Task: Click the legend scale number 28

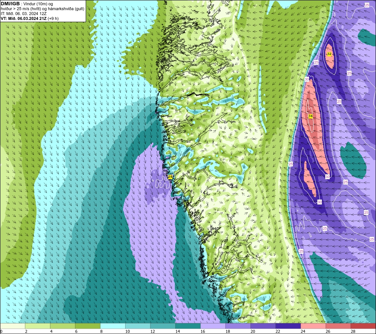Action: coord(353,331)
